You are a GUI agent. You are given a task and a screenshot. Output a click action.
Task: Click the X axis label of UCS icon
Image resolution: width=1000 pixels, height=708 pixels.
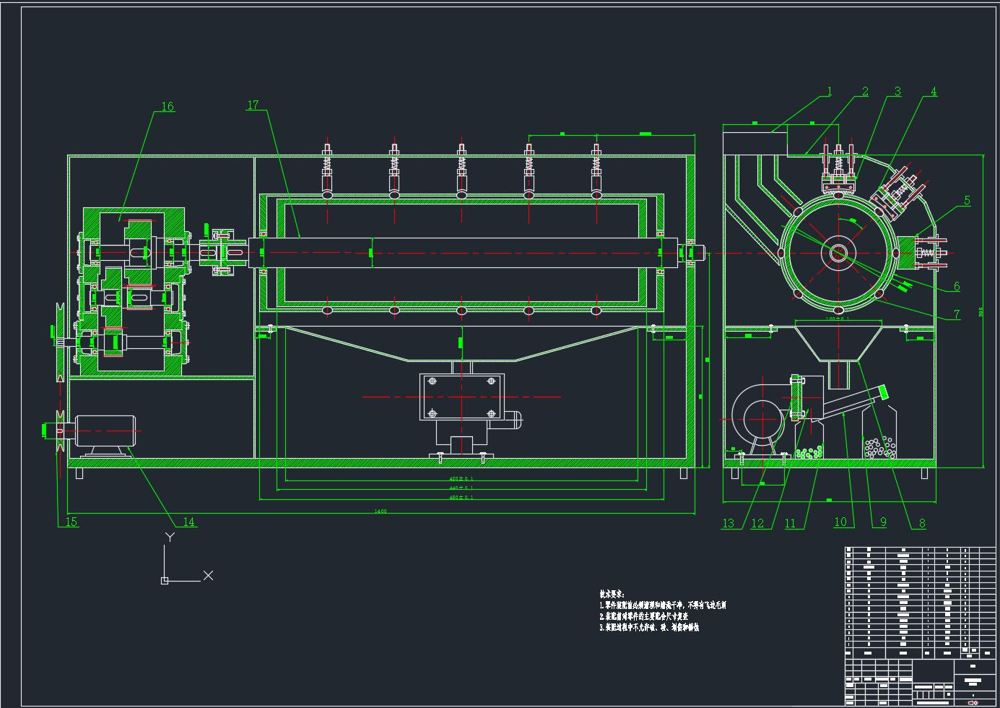pos(208,575)
